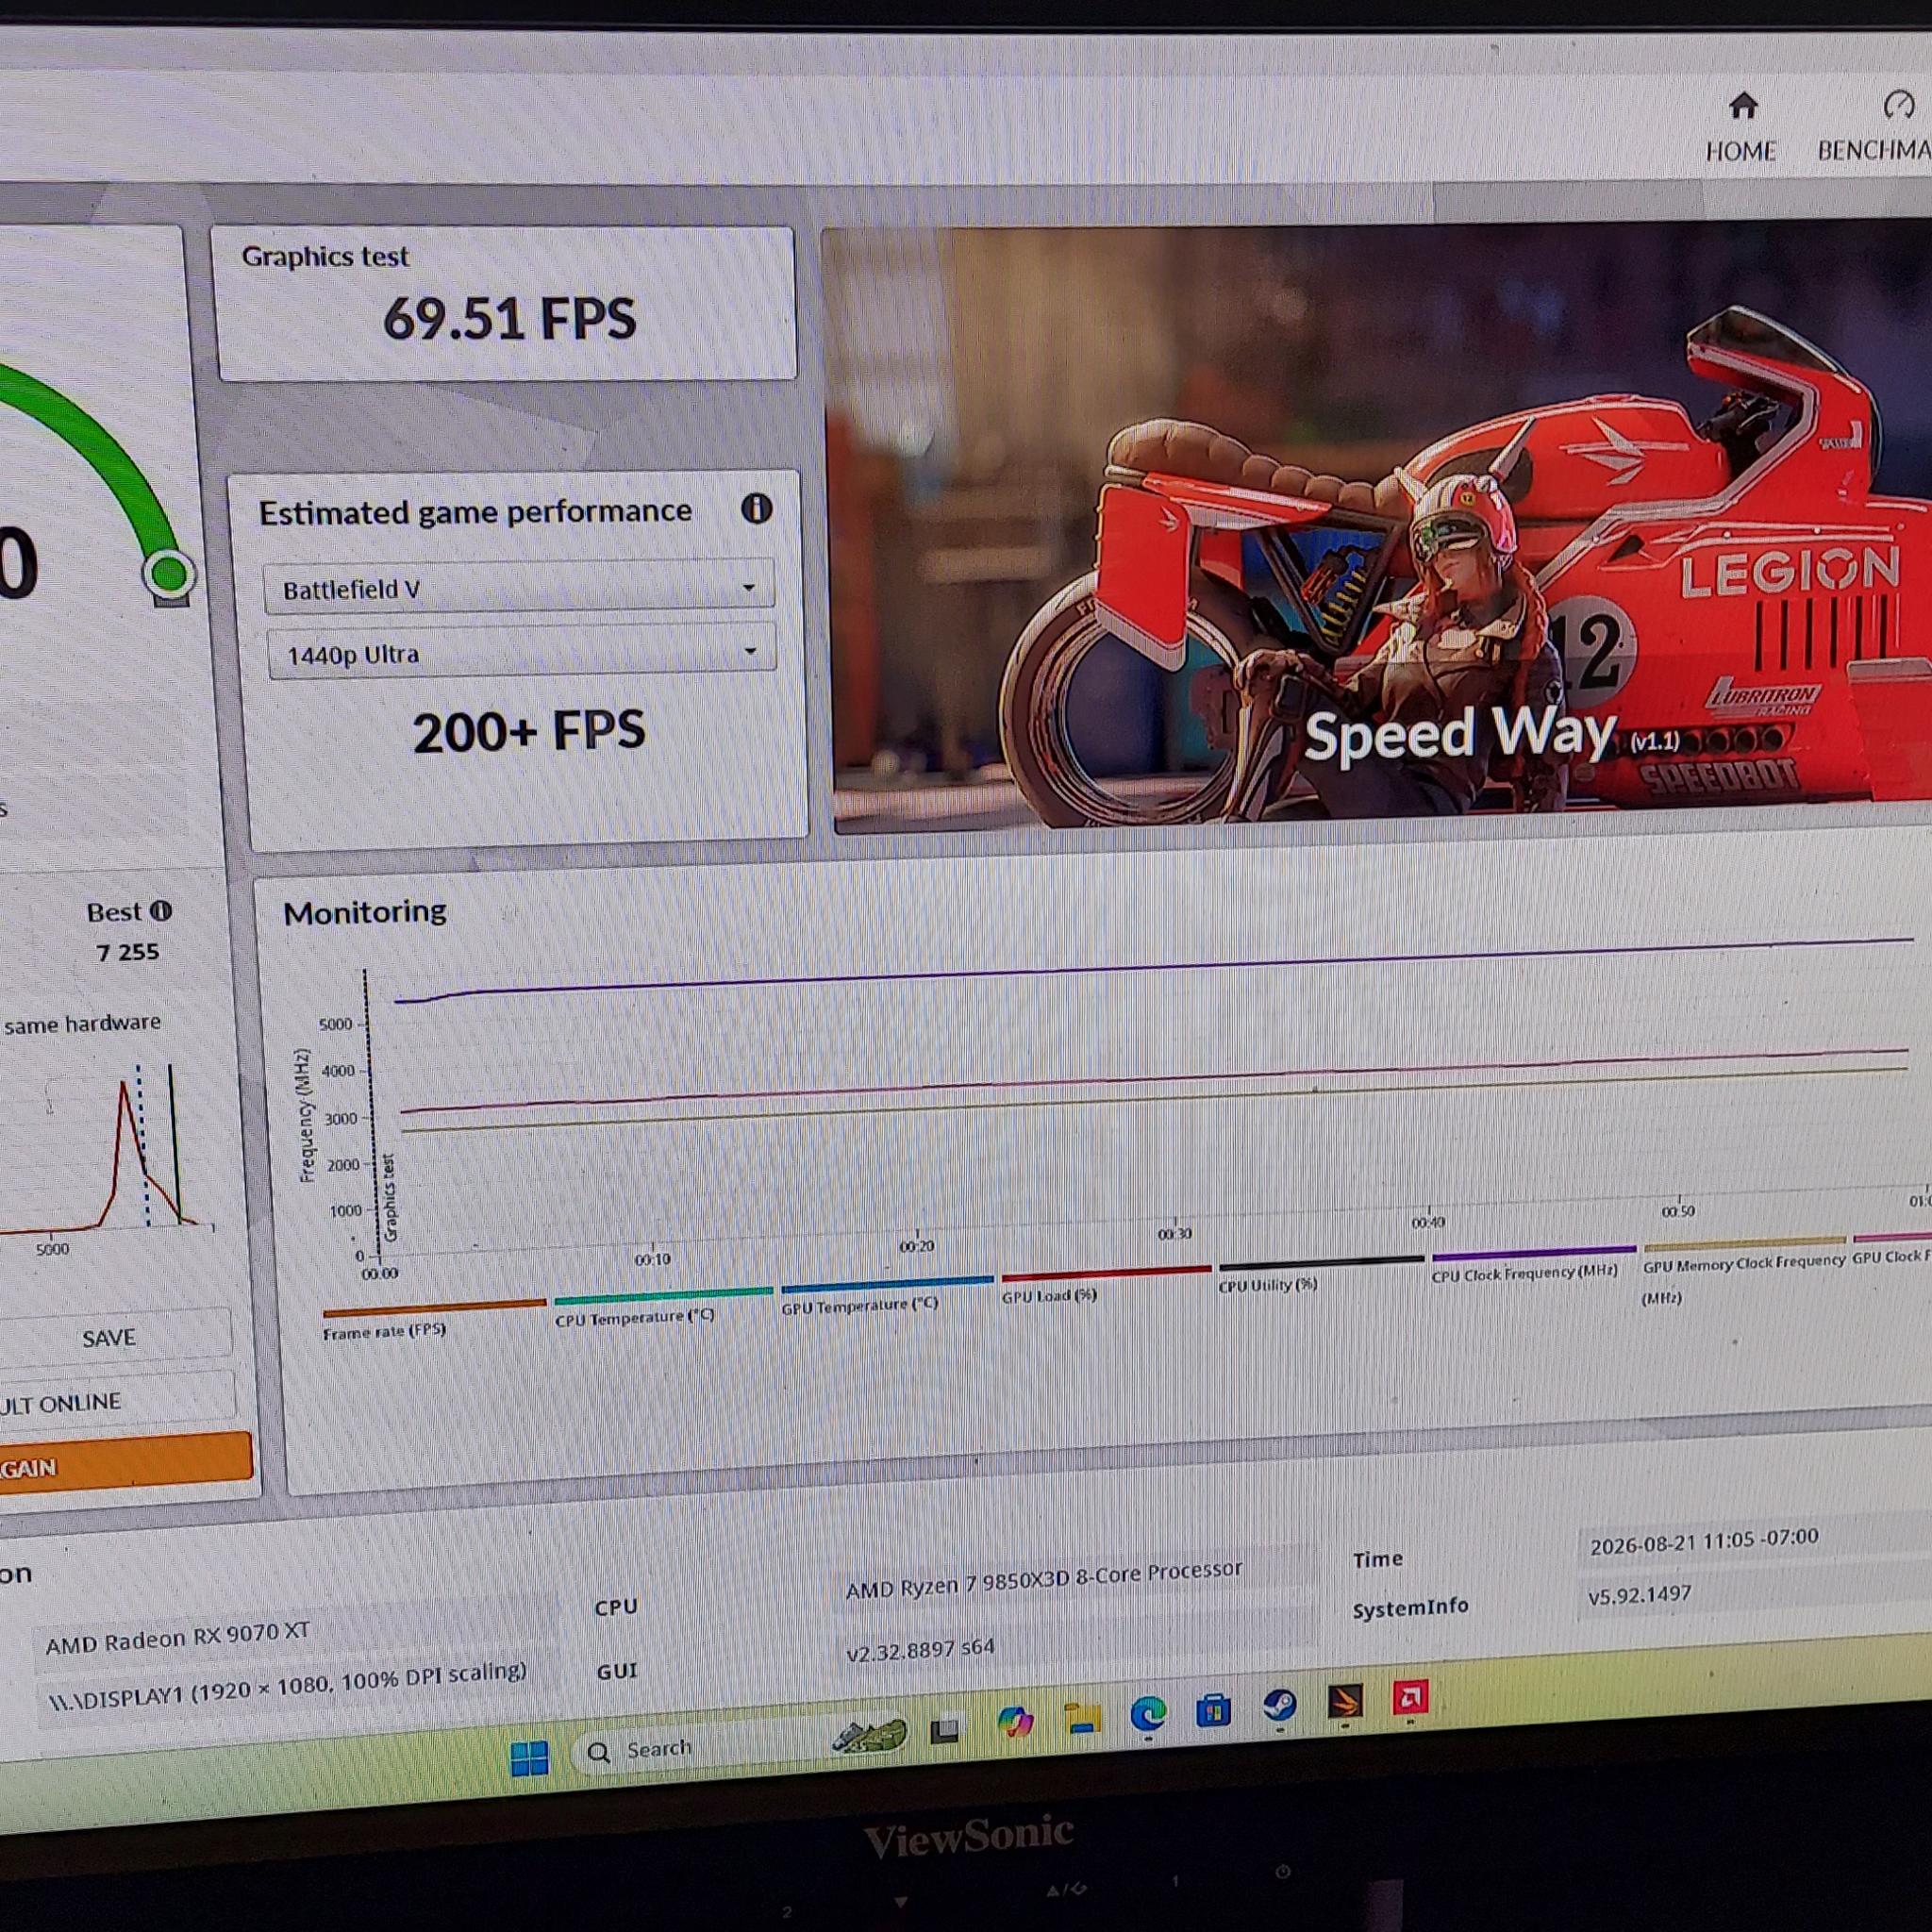This screenshot has height=1932, width=1932.
Task: Click the 200+ FPS estimated performance value
Action: tap(529, 732)
